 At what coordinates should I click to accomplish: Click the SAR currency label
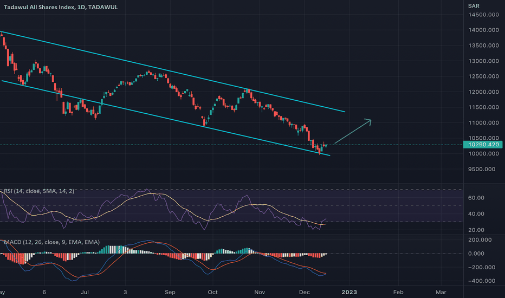[474, 6]
